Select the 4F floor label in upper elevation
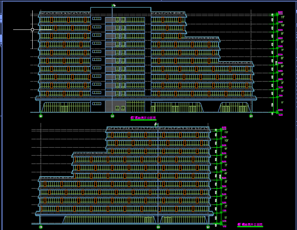Screen dimensions: 297x230 pyautogui.click(x=282, y=74)
